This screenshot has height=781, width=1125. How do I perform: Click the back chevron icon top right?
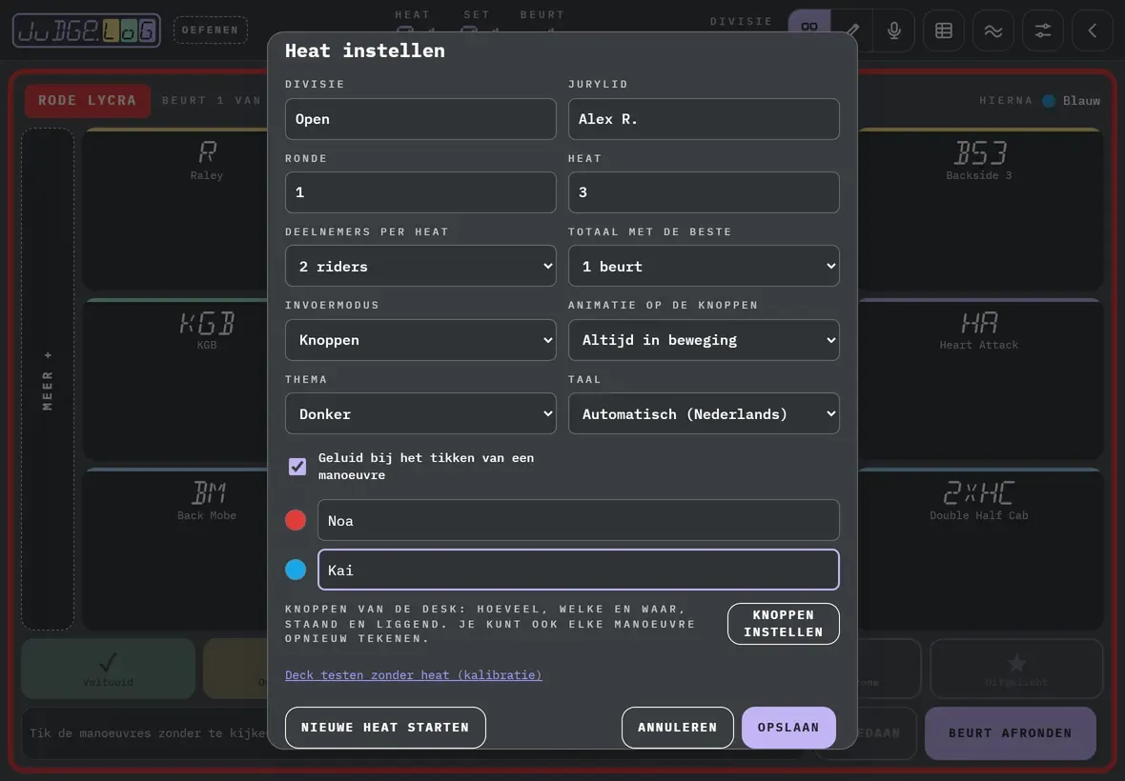1092,30
